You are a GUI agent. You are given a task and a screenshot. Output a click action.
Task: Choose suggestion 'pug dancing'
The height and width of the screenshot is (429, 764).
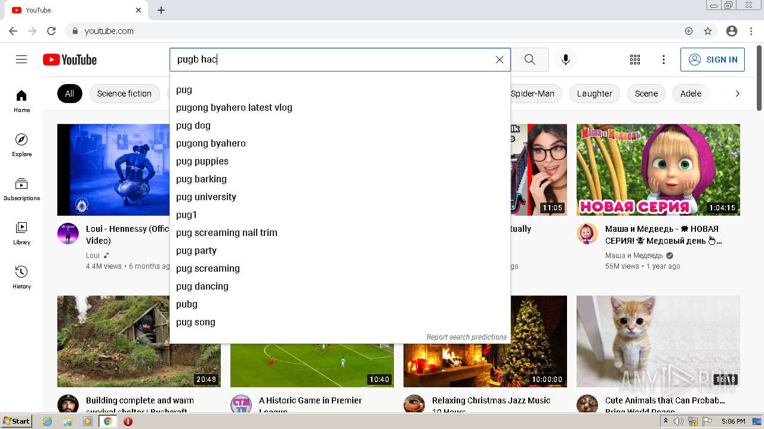[x=340, y=286]
